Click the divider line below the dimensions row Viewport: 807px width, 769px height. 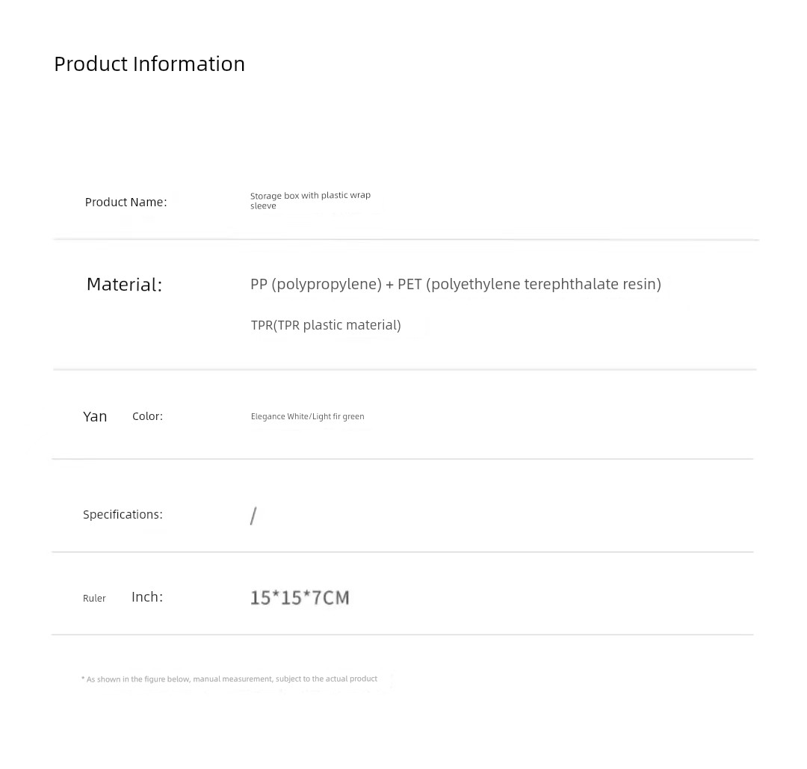coord(402,634)
